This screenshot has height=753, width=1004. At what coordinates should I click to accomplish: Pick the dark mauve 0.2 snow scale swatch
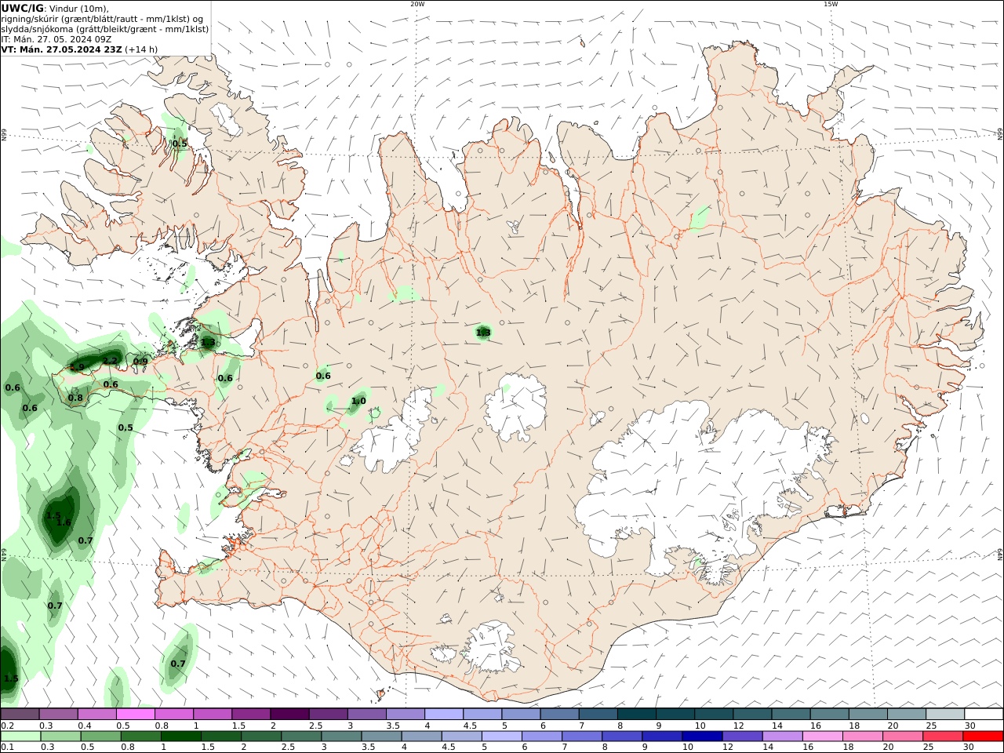pos(20,715)
